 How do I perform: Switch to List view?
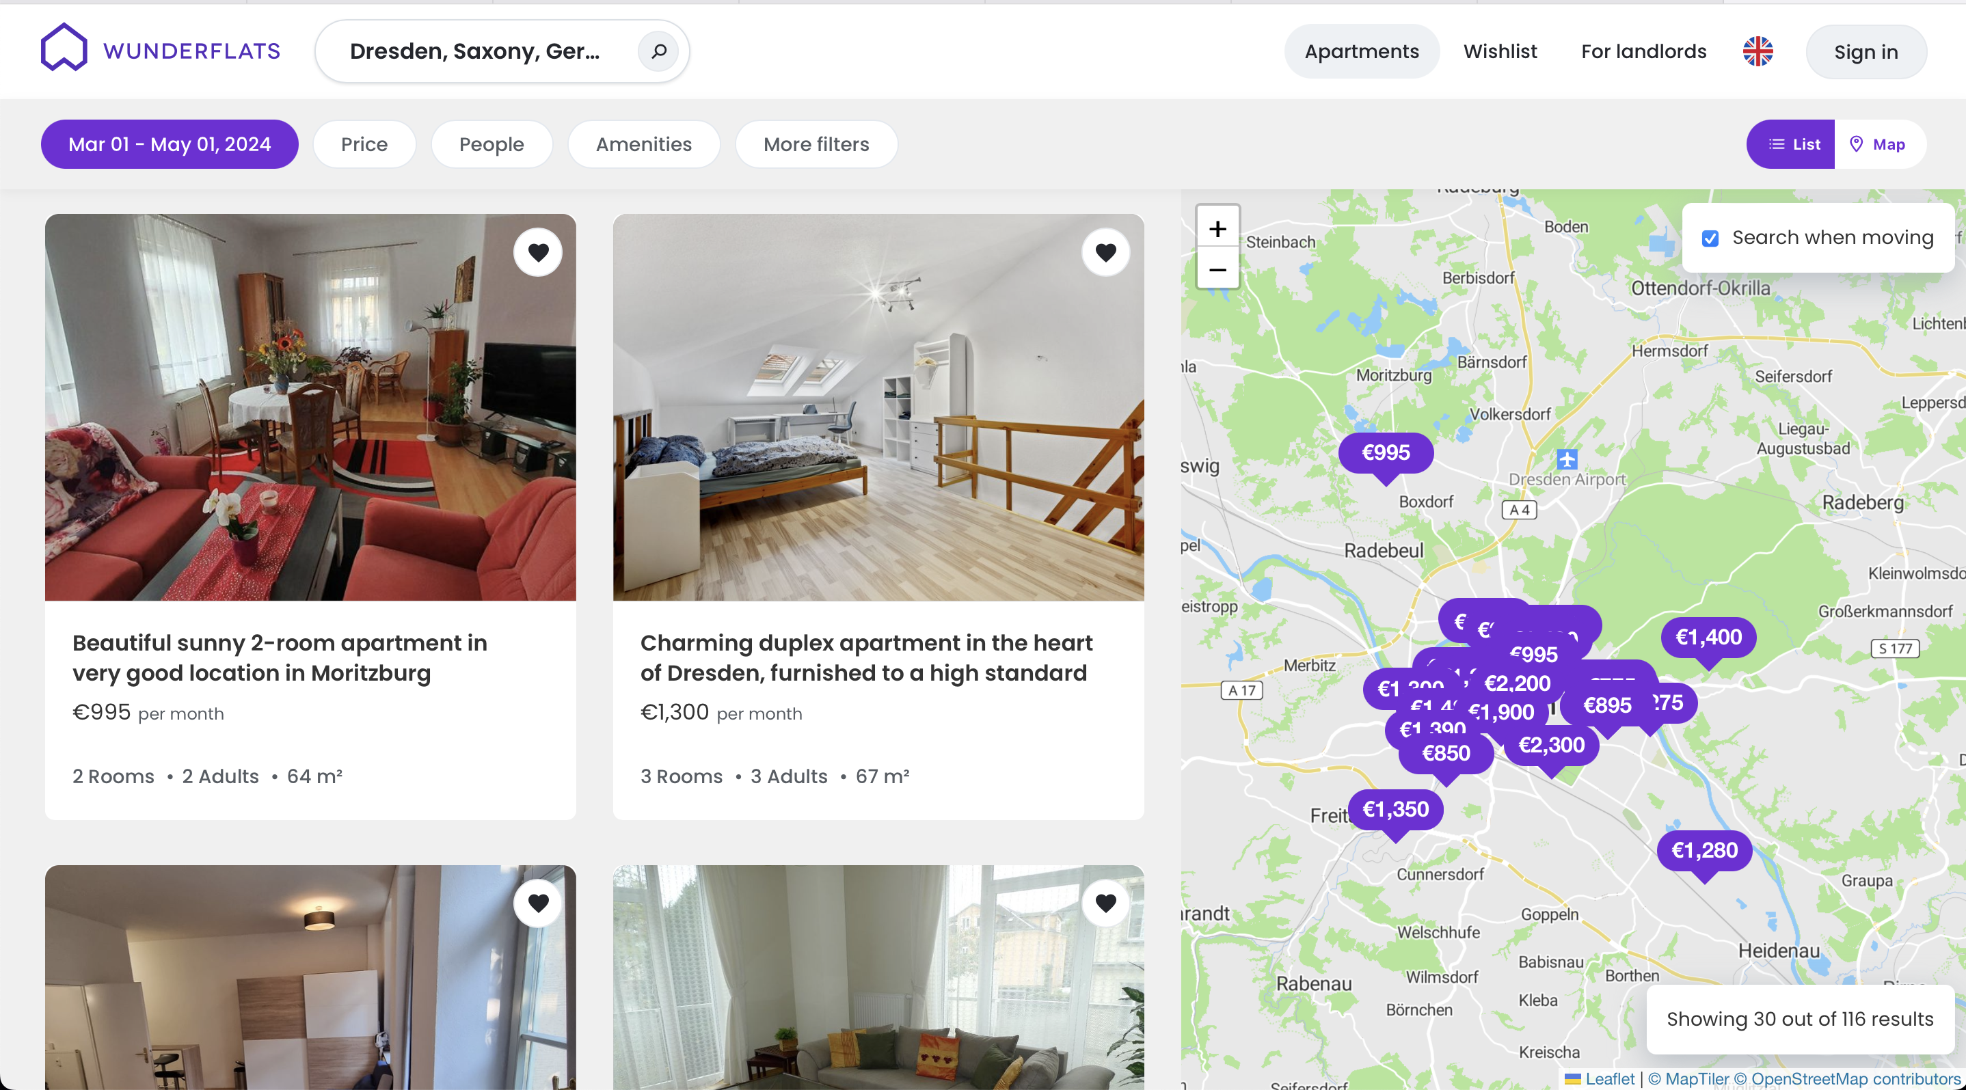coord(1790,144)
